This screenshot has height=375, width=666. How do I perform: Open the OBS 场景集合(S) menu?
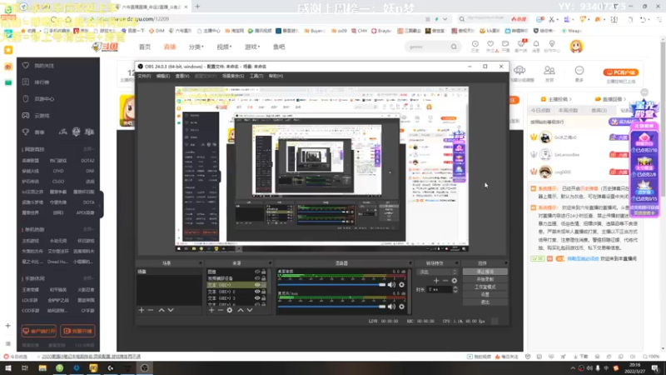pyautogui.click(x=233, y=76)
